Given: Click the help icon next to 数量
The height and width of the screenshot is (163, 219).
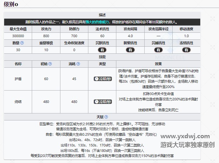Looking at the screenshot, I should point(22,43).
